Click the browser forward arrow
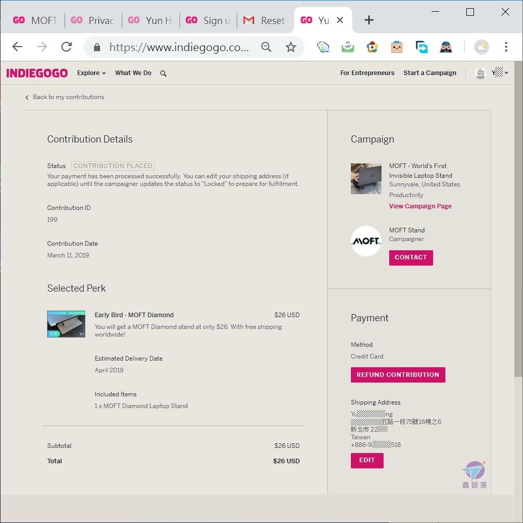Image resolution: width=523 pixels, height=523 pixels. coord(42,46)
